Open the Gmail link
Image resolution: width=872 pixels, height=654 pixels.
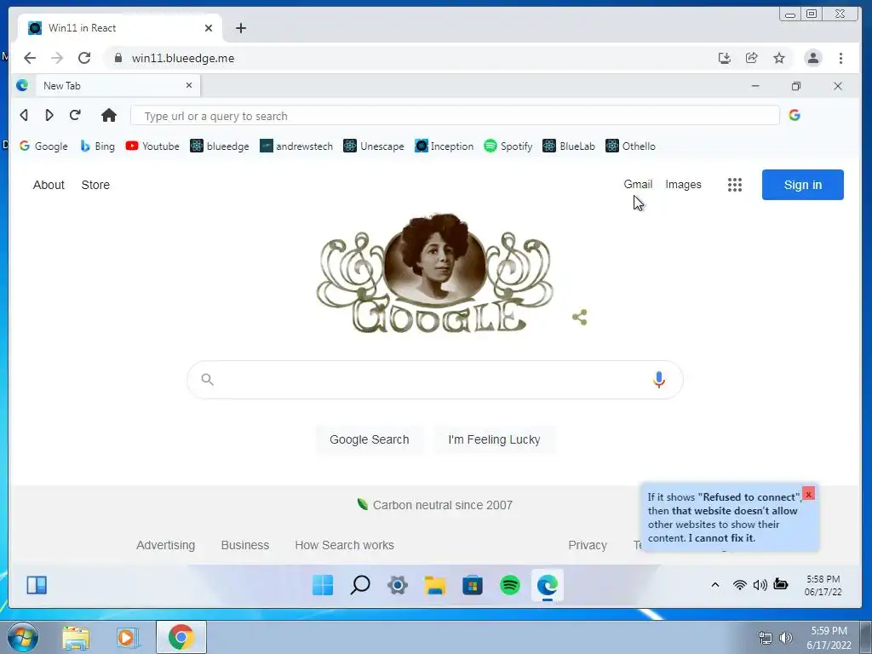pos(638,184)
